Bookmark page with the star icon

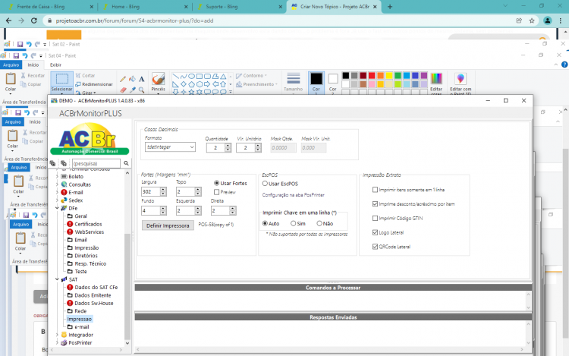[532, 20]
